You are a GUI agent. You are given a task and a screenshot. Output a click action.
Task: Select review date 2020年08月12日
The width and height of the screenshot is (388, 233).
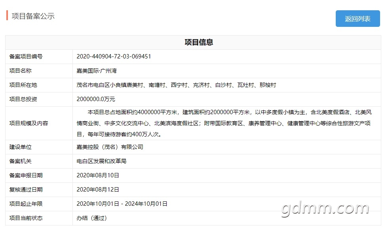pos(98,190)
